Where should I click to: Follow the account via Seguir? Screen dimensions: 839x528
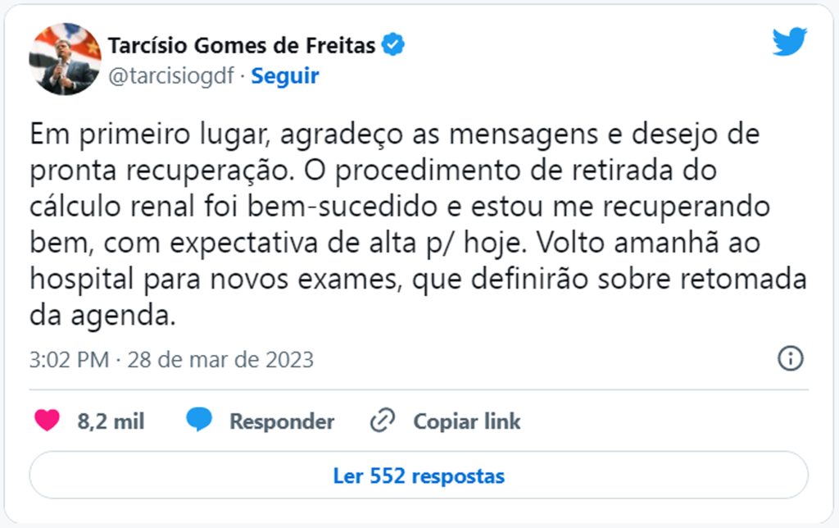pos(285,76)
